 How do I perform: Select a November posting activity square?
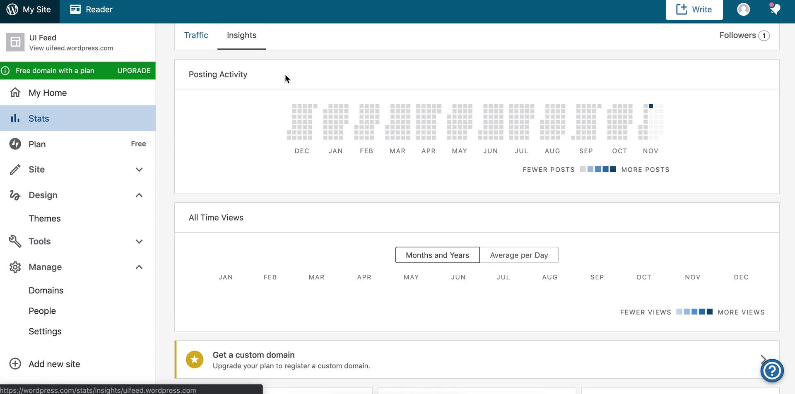coord(650,106)
